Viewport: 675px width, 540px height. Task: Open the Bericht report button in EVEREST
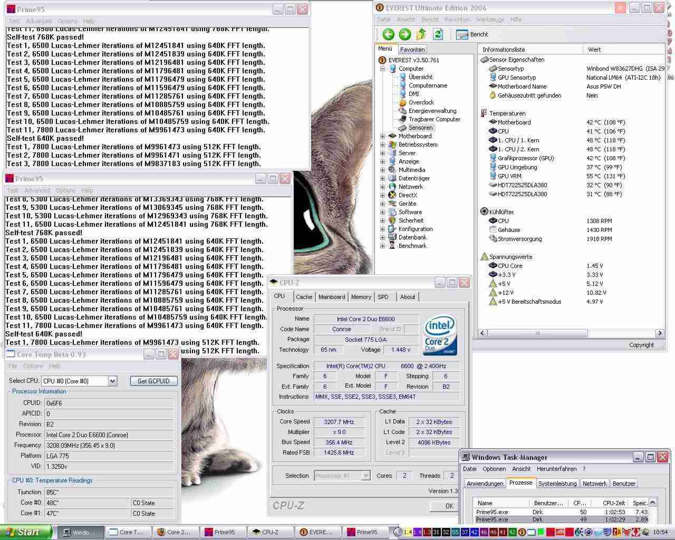coord(472,34)
